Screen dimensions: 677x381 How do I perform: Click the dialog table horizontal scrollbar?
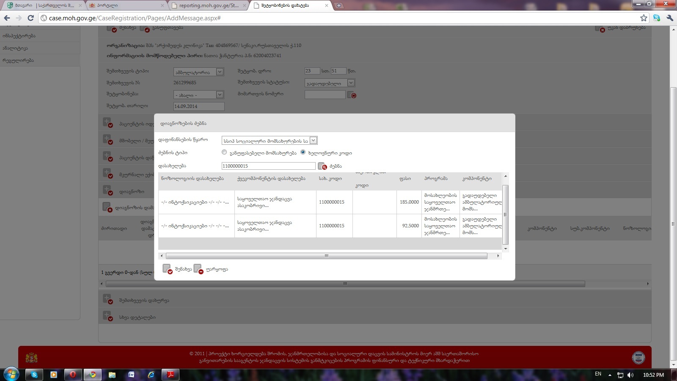326,256
